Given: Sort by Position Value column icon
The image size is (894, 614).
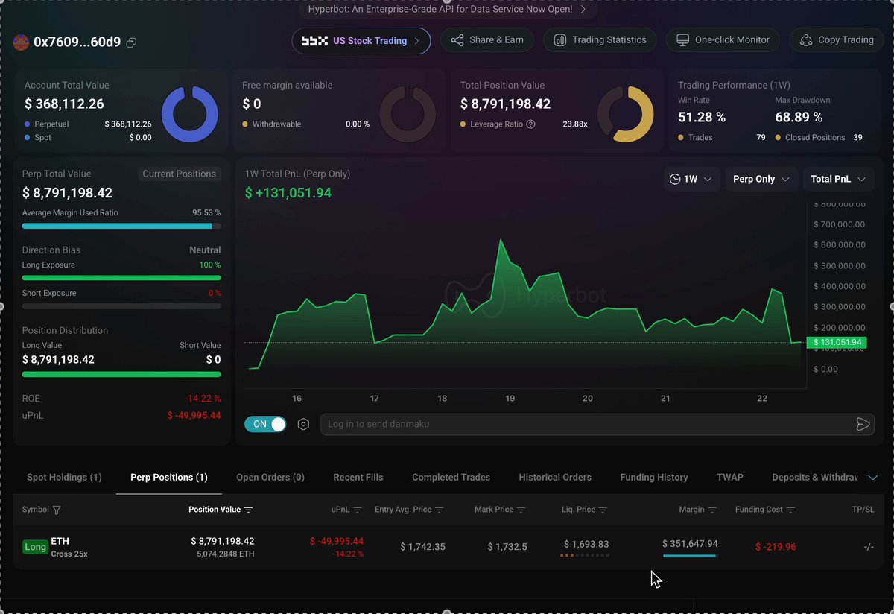Looking at the screenshot, I should pos(248,510).
